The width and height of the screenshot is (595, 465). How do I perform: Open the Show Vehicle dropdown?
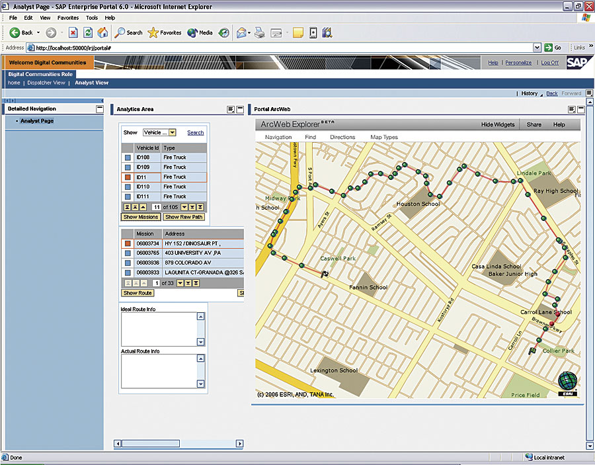172,132
